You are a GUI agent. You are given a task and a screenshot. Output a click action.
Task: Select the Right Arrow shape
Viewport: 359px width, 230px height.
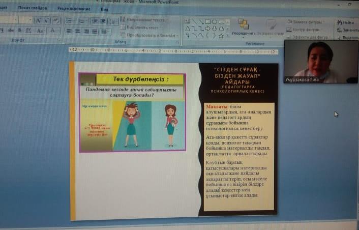point(207,28)
